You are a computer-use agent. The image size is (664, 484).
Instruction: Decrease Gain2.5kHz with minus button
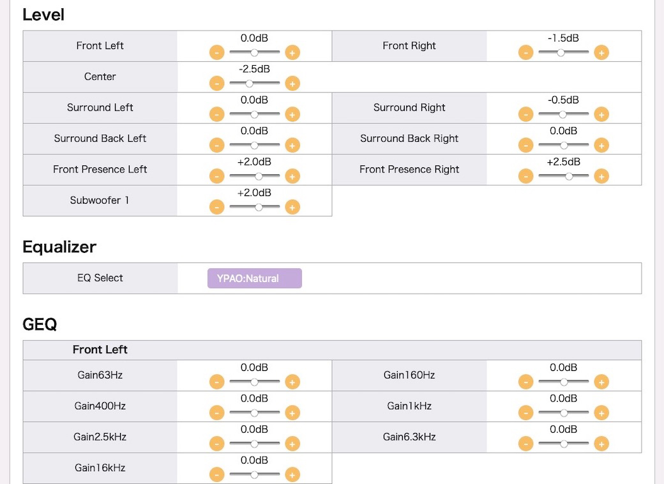coord(217,444)
